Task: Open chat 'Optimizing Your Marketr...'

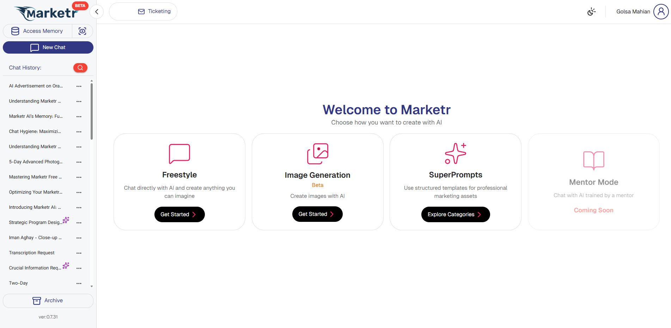Action: pyautogui.click(x=36, y=192)
